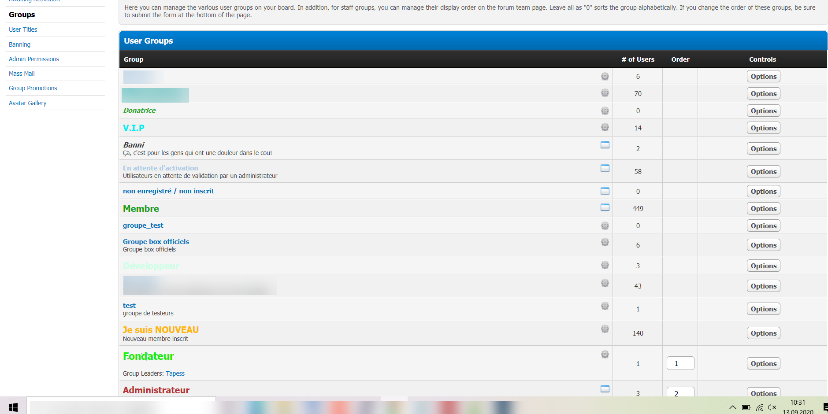Click gear icon in Fondateur row
Screen dimensions: 828x414
pos(605,354)
